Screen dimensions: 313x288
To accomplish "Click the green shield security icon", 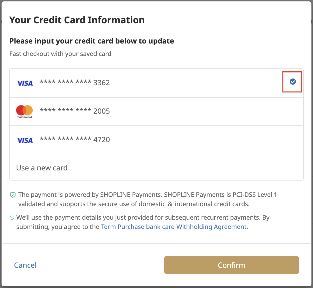I will point(13,195).
